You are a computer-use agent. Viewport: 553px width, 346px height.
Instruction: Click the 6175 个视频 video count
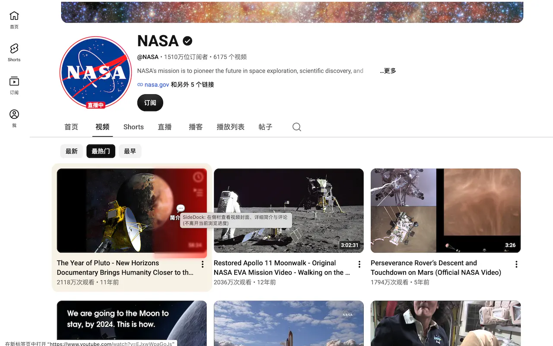[x=230, y=57]
